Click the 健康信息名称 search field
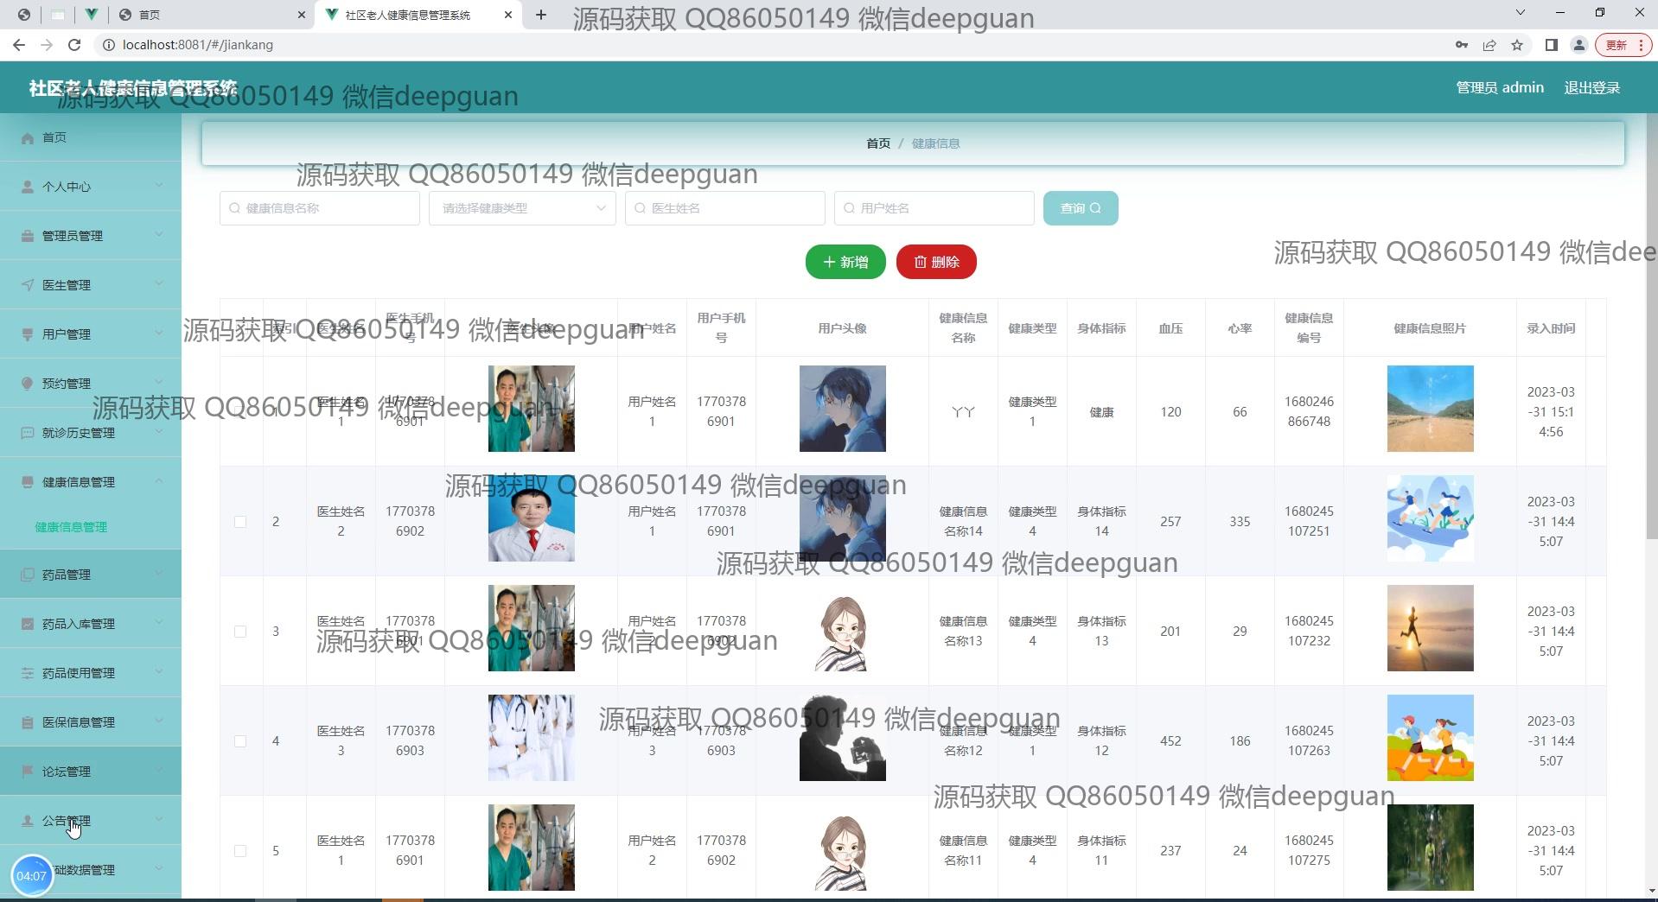 (x=320, y=208)
